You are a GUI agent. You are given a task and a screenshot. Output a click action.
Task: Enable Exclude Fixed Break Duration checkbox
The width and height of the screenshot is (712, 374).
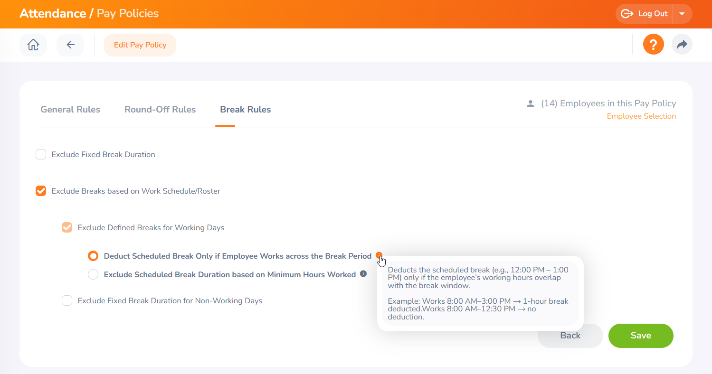tap(41, 154)
